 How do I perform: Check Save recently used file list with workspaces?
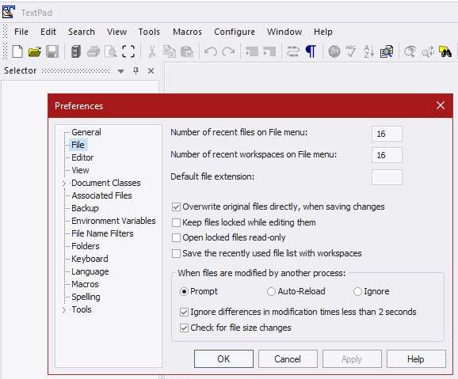[176, 253]
